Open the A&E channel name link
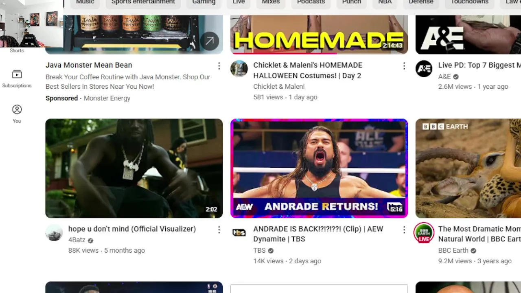This screenshot has height=293, width=521. coord(444,77)
